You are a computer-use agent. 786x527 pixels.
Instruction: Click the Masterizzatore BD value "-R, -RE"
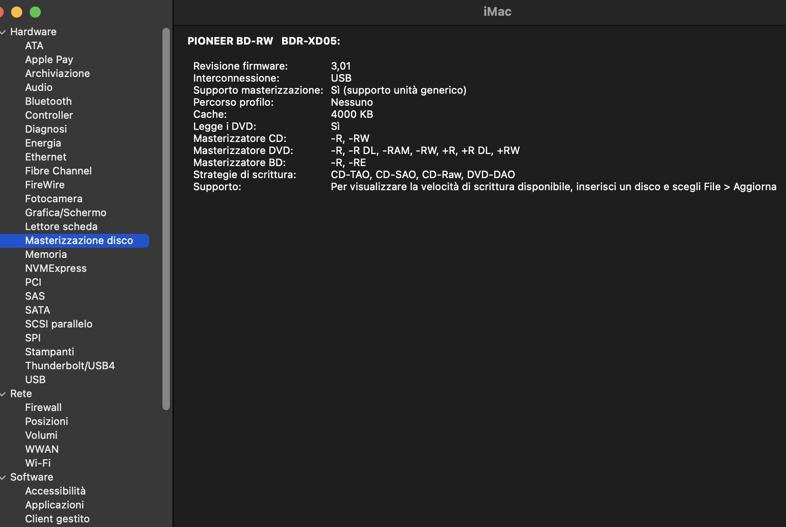tap(348, 162)
